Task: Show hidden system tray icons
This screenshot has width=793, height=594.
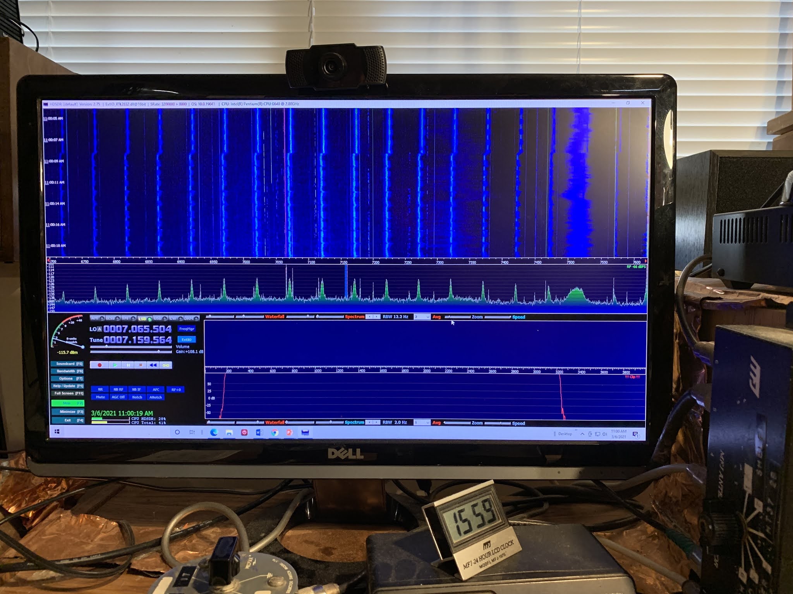Action: [582, 434]
